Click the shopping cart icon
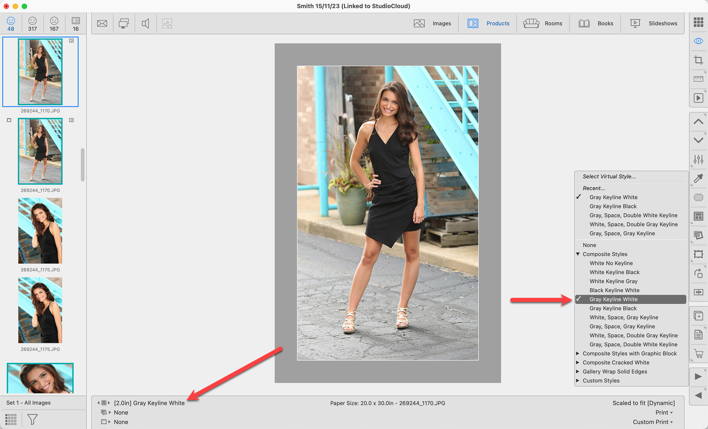The height and width of the screenshot is (429, 708). (698, 354)
